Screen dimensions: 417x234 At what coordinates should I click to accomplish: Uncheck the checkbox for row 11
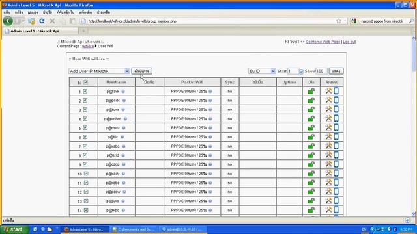tap(86, 183)
